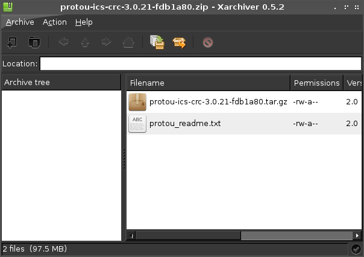Select protou-ics-crc-3.0.21-fdb1a80.tar.gz file row
The width and height of the screenshot is (364, 257).
(244, 102)
